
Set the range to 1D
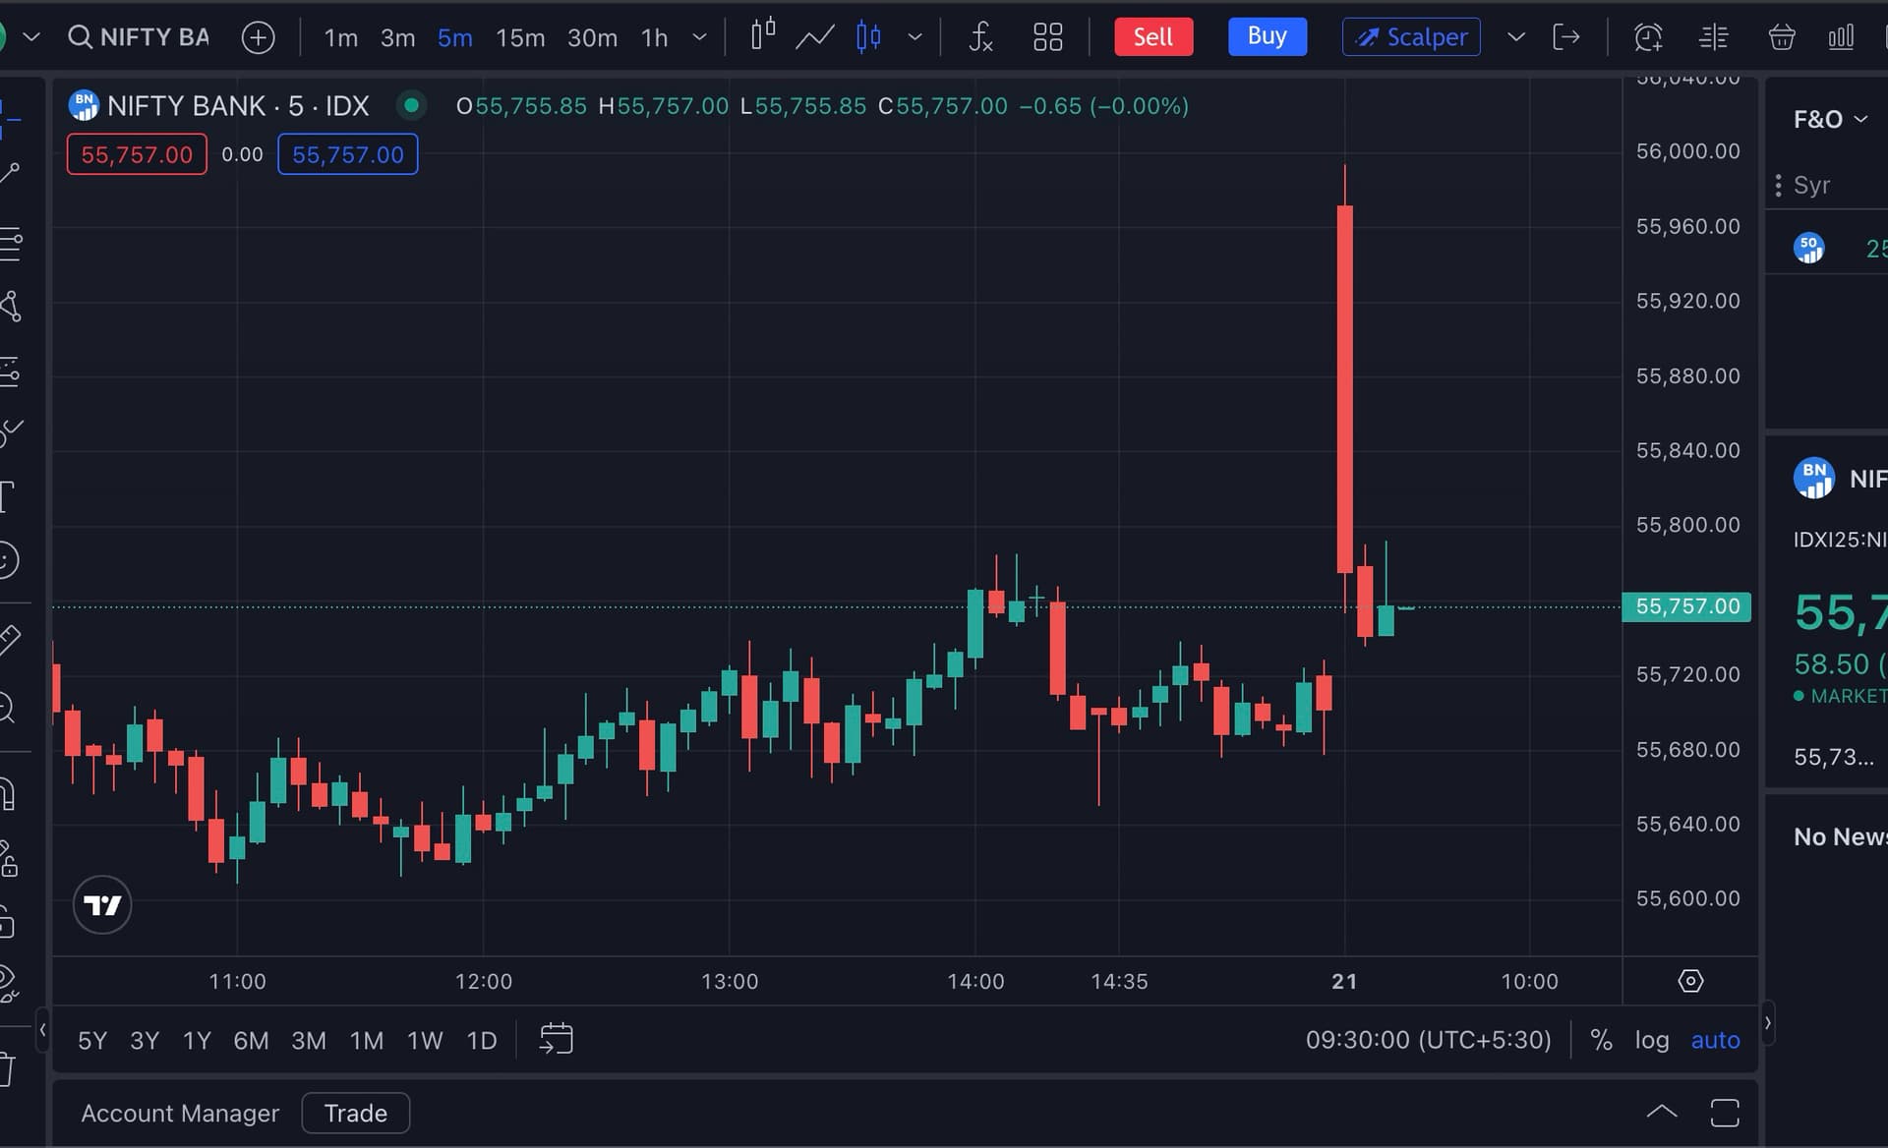pos(481,1040)
